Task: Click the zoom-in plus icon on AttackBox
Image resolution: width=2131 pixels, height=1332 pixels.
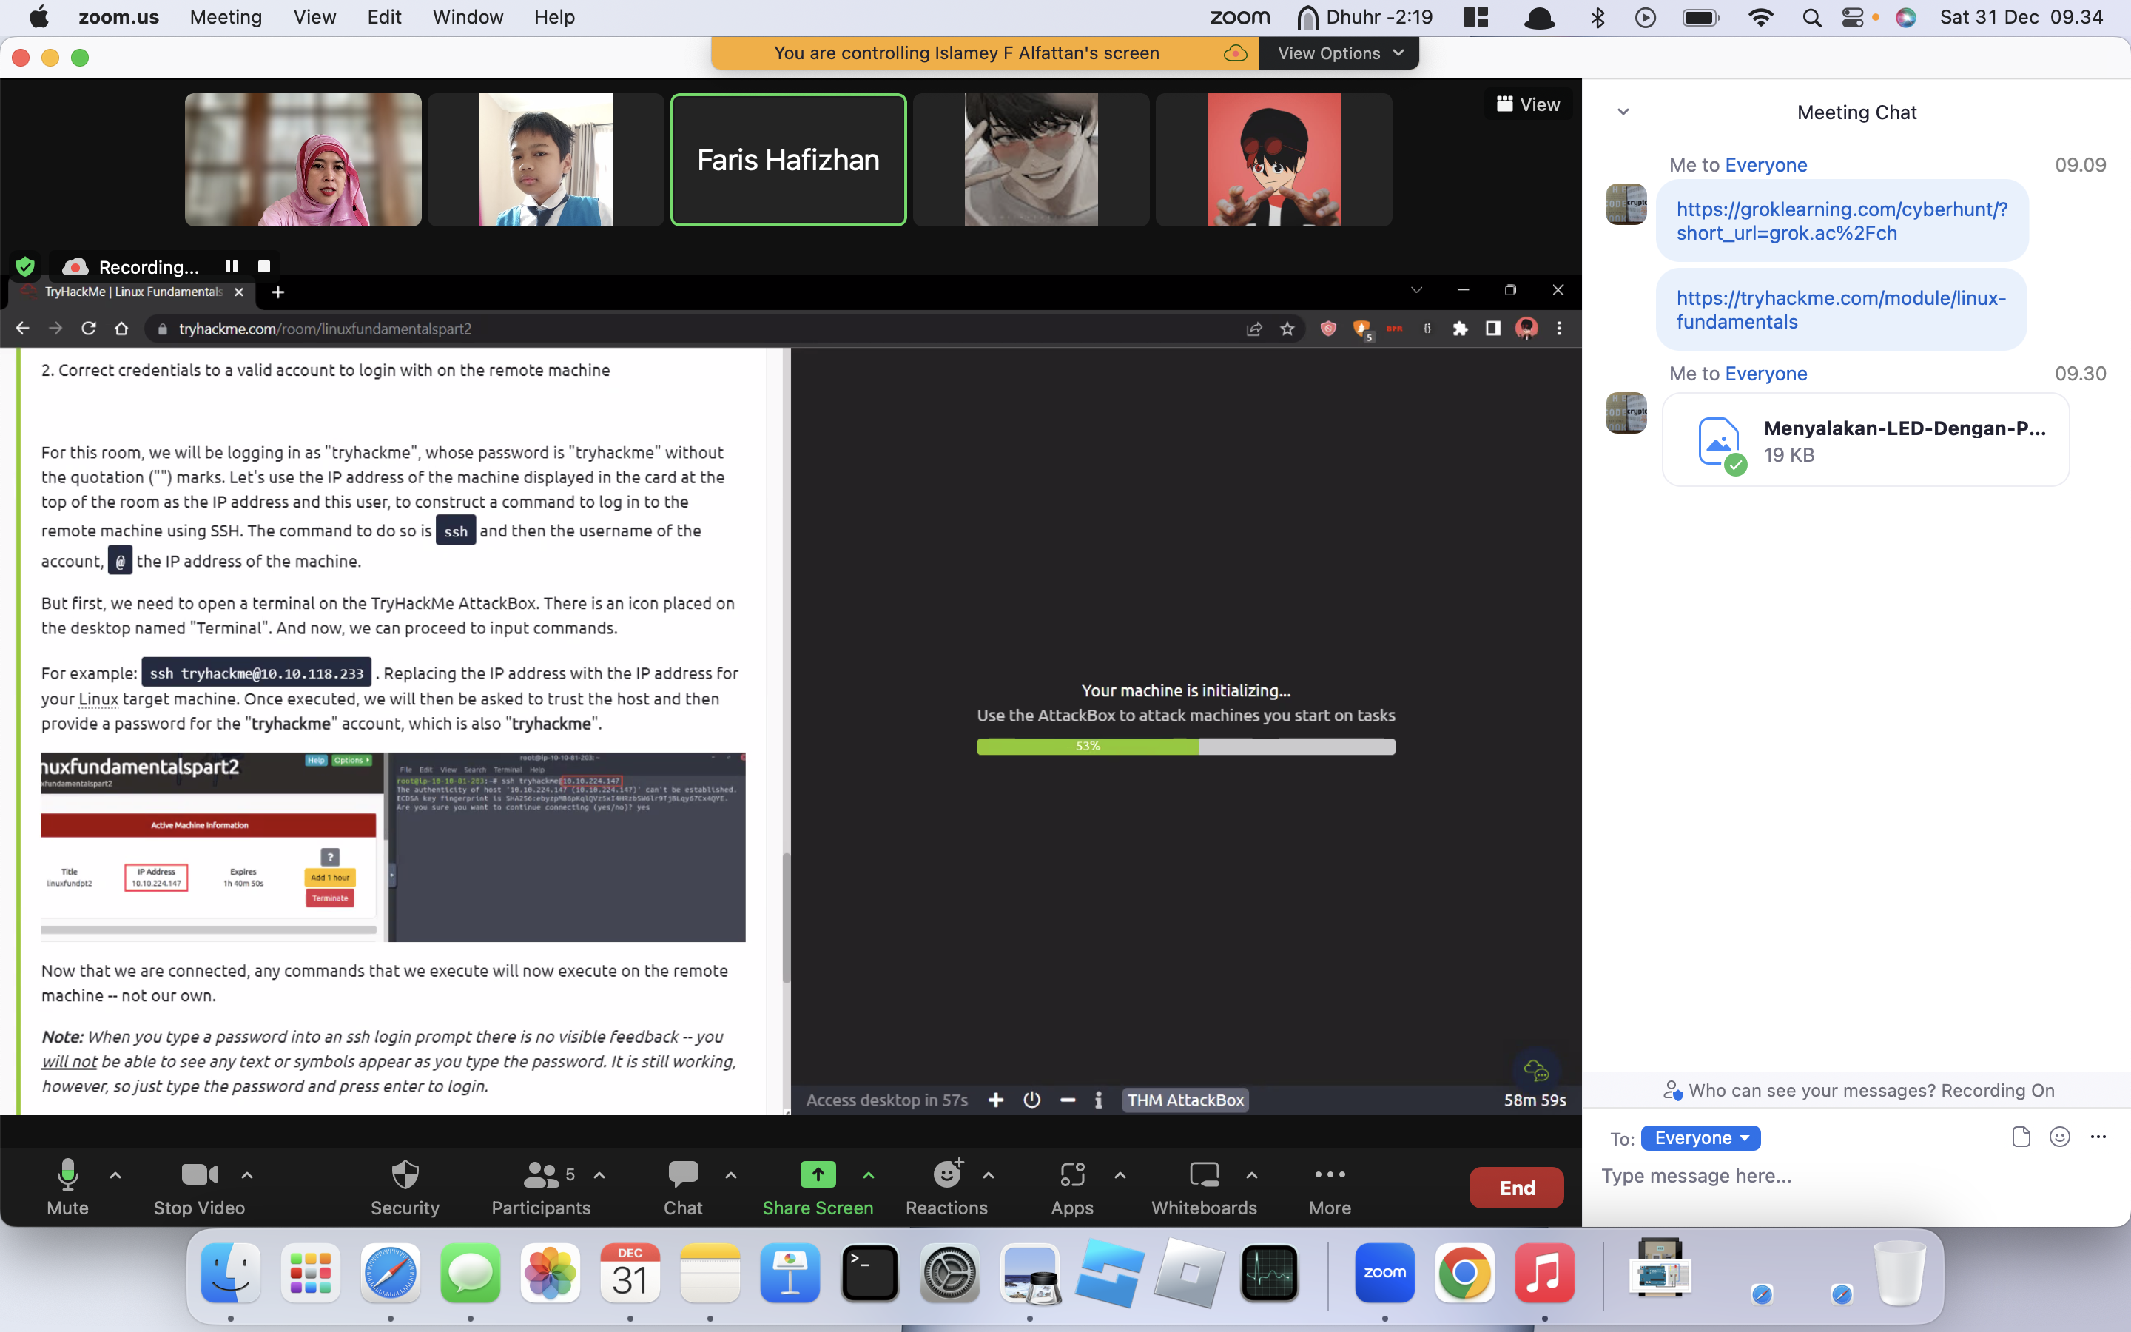Action: pos(994,1099)
